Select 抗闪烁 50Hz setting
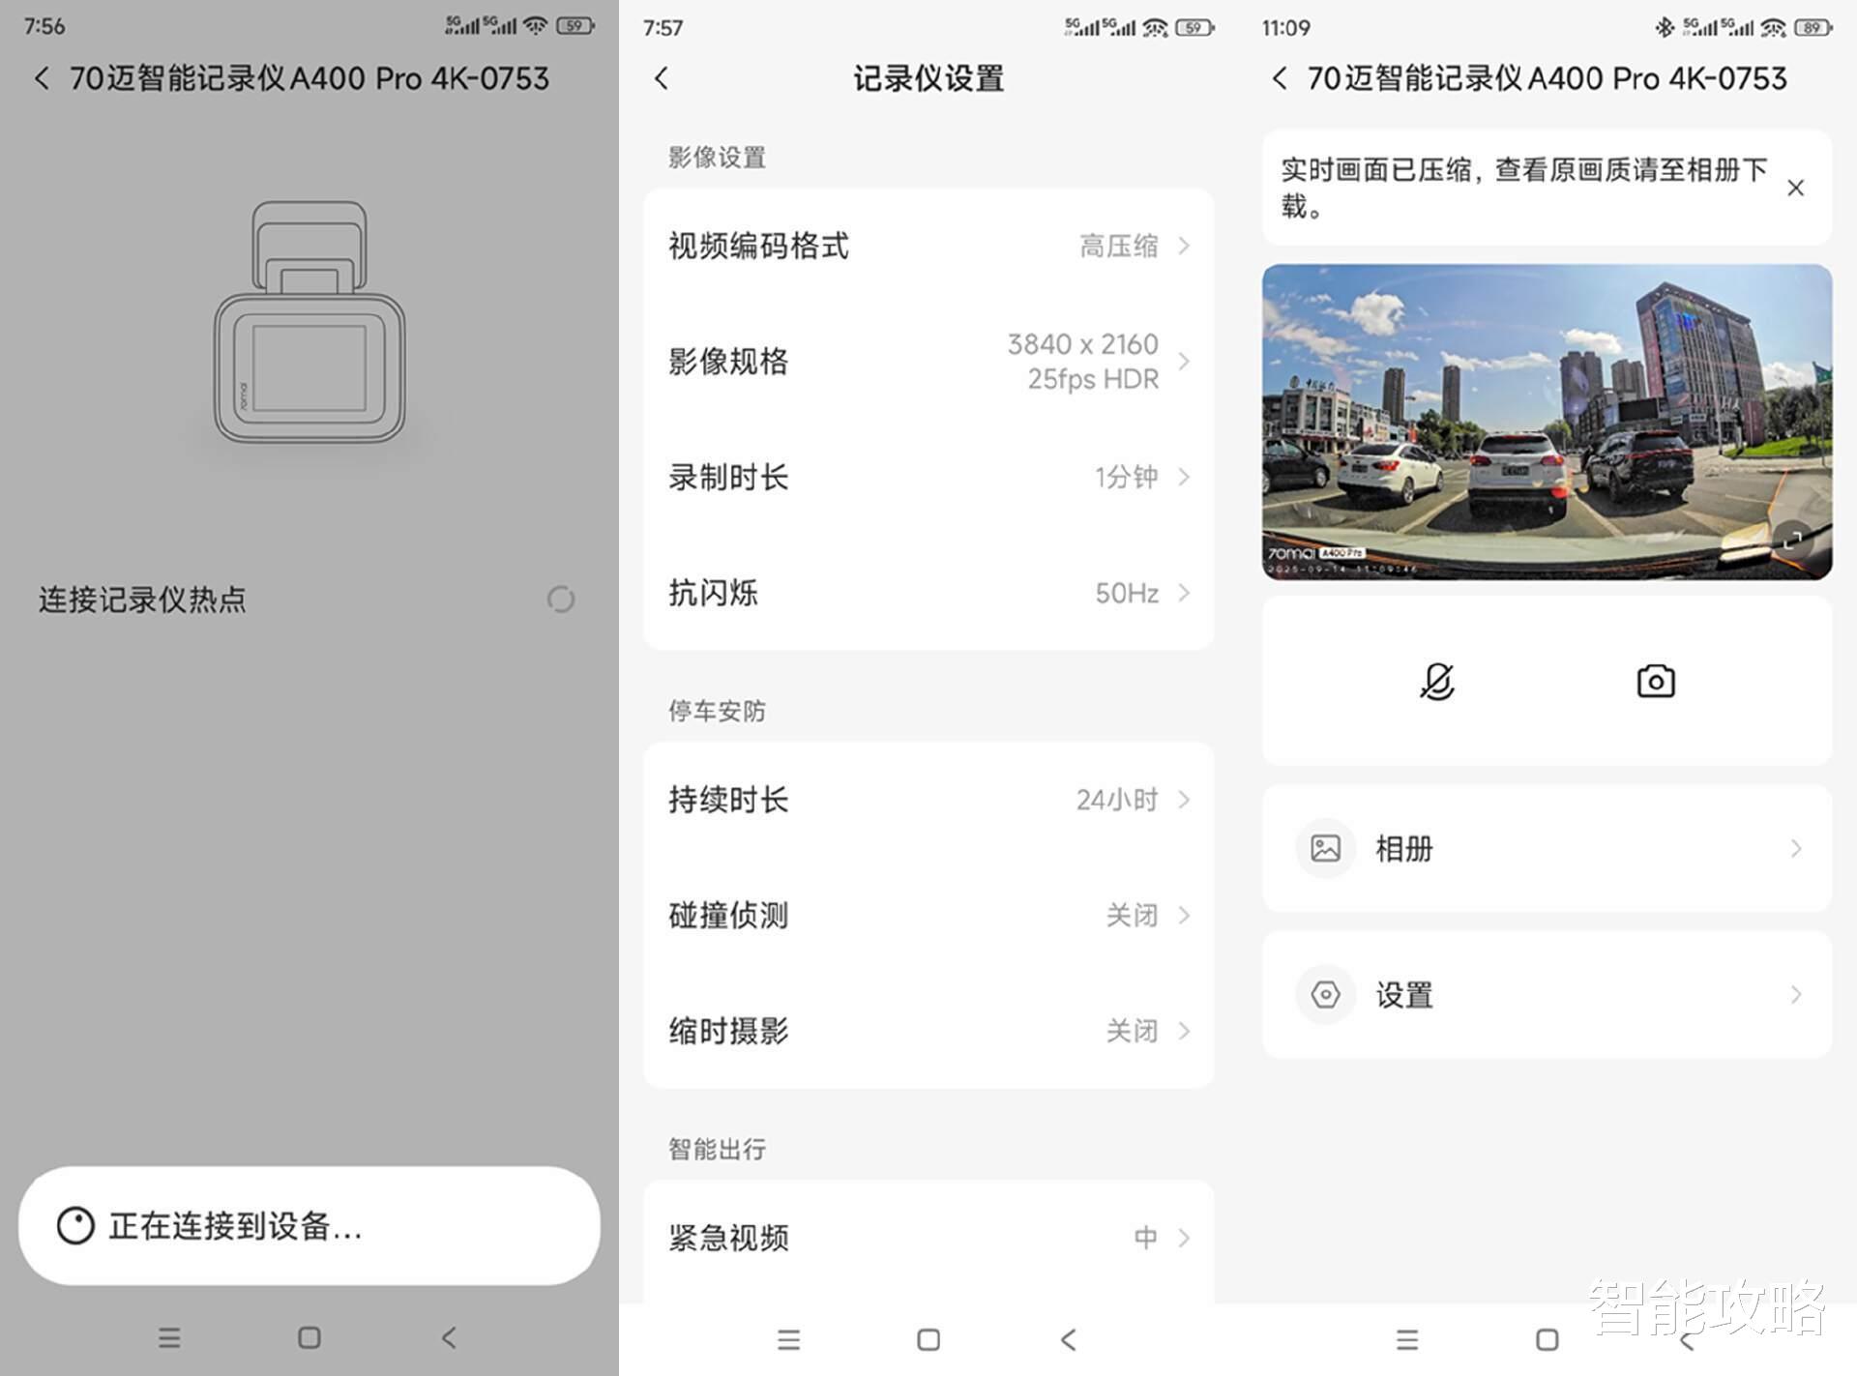 pyautogui.click(x=928, y=593)
